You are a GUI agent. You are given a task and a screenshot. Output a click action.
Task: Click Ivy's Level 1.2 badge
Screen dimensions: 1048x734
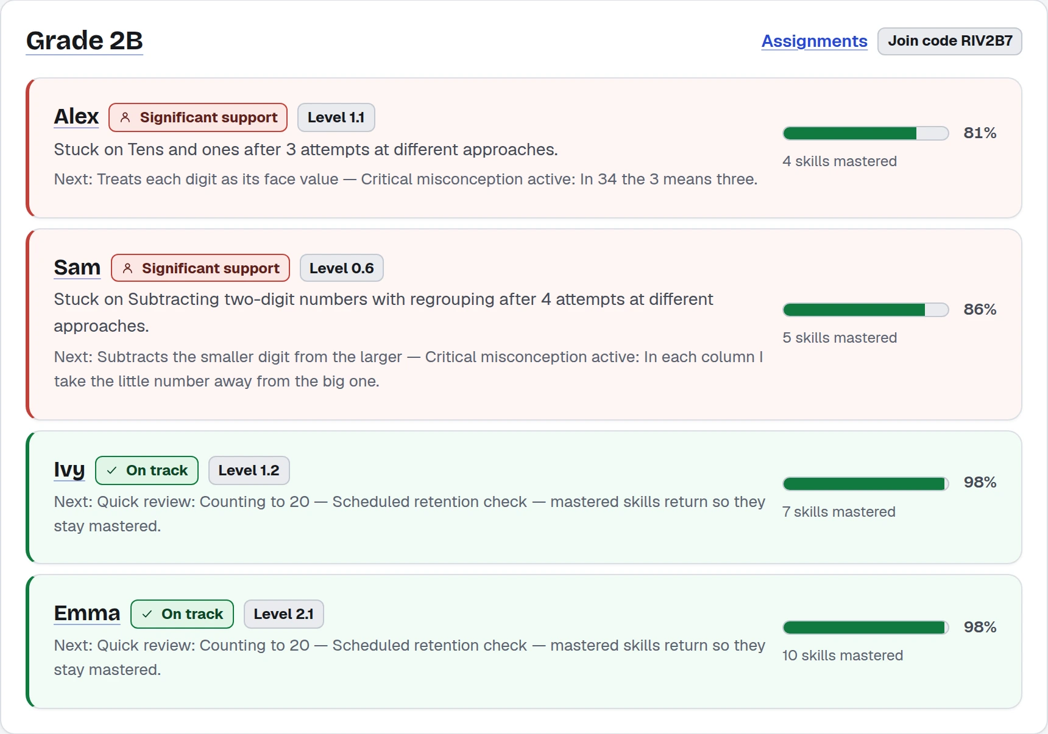pos(249,470)
